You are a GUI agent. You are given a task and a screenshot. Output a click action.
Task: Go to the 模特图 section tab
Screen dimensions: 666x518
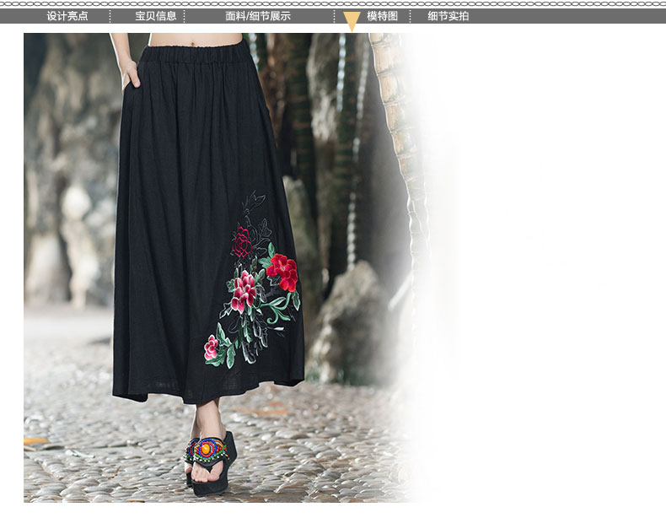382,16
